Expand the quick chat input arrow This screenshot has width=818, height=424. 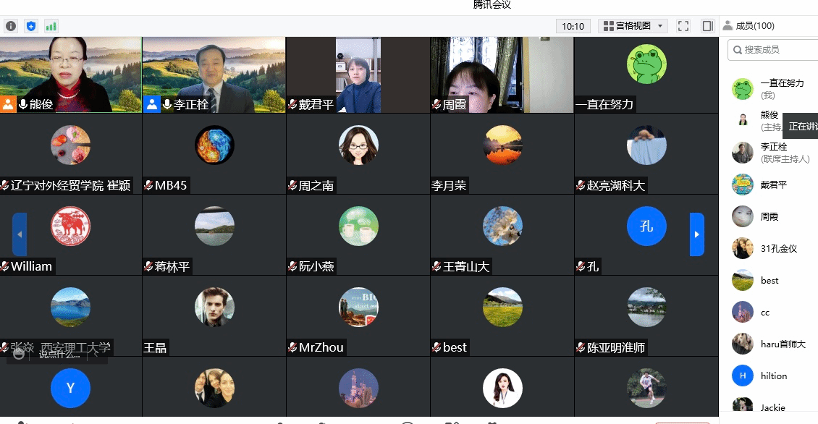96,354
